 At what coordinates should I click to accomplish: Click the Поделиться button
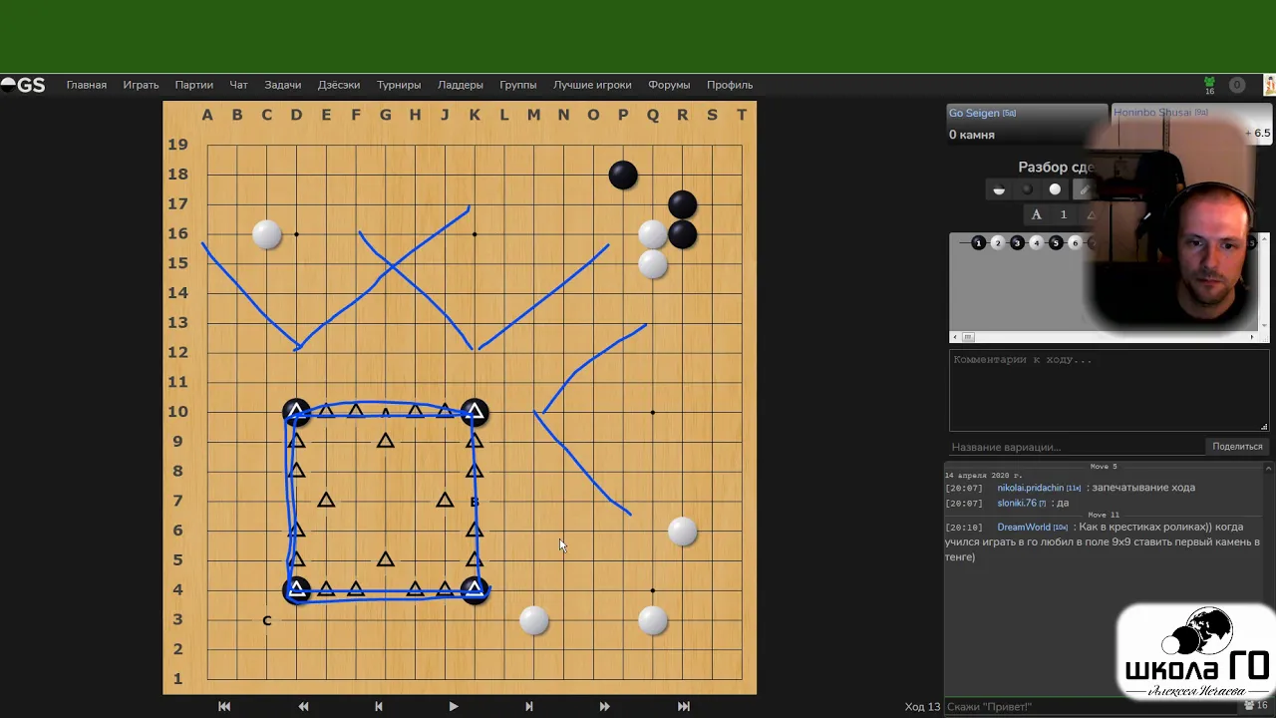[1237, 447]
